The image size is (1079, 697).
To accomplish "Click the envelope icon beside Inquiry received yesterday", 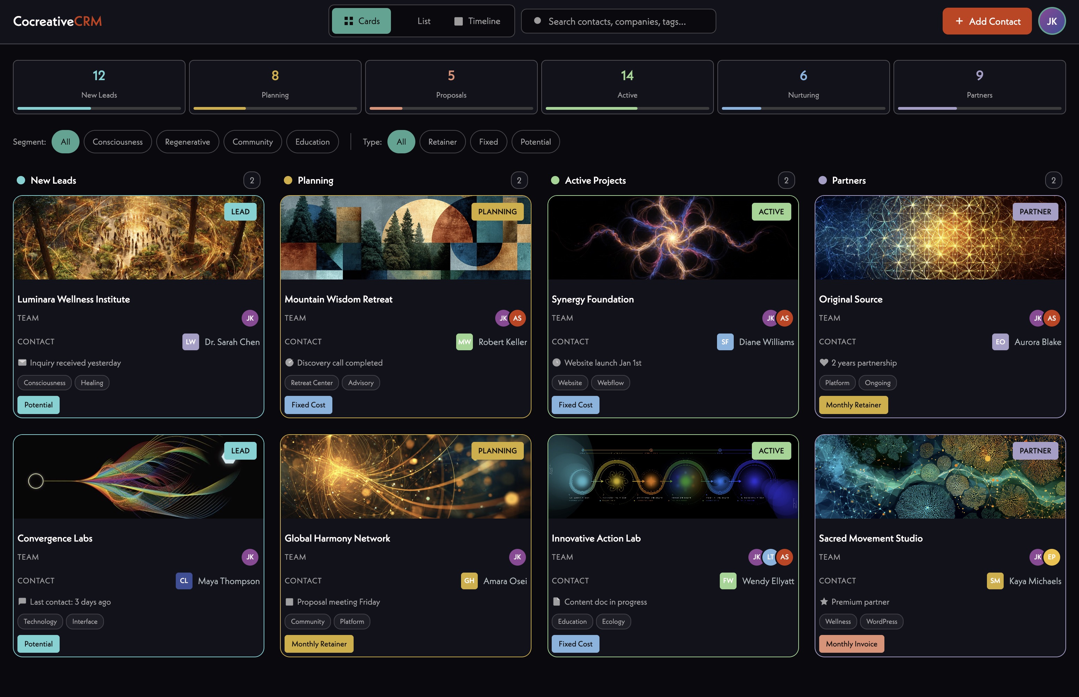I will click(22, 363).
